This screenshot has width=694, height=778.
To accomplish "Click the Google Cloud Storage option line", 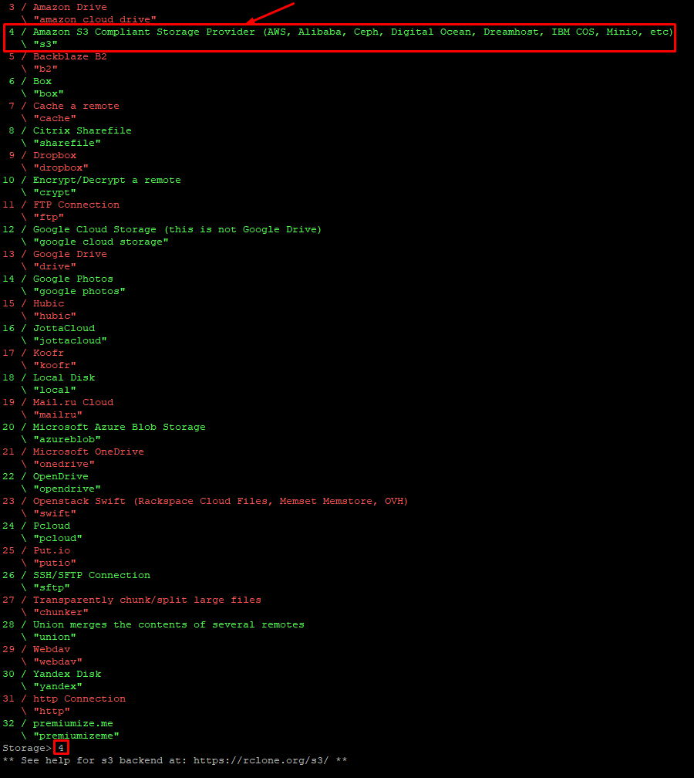I will click(177, 230).
